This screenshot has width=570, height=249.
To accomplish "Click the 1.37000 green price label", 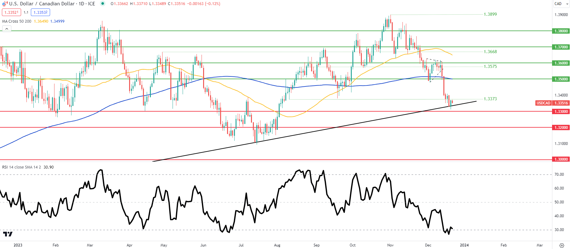I will click(x=561, y=47).
